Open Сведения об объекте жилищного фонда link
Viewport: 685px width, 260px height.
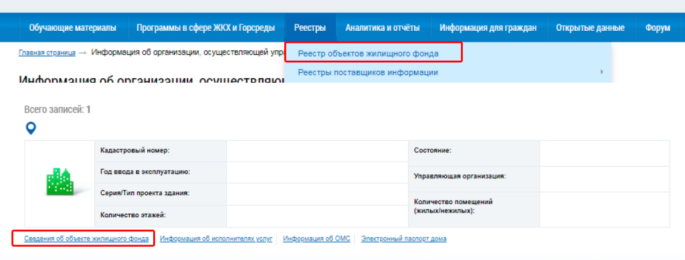[86, 239]
